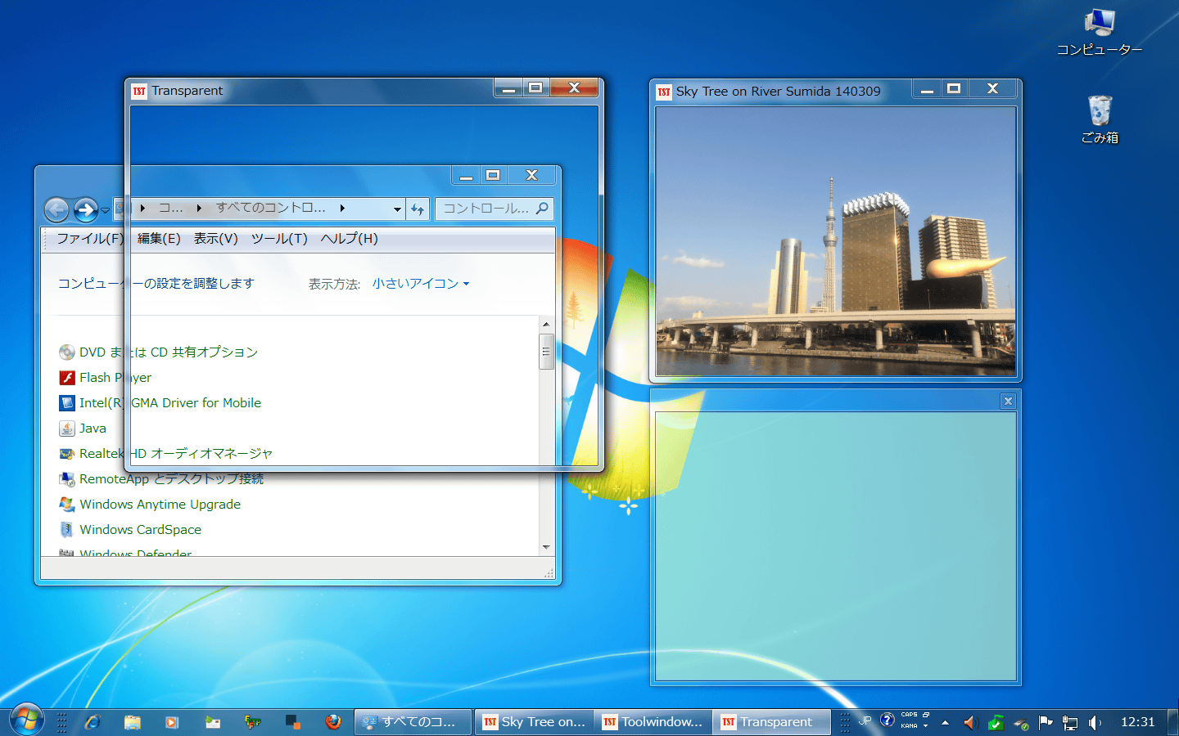
Task: Open DVD または CD 共有オプション link
Action: (169, 352)
